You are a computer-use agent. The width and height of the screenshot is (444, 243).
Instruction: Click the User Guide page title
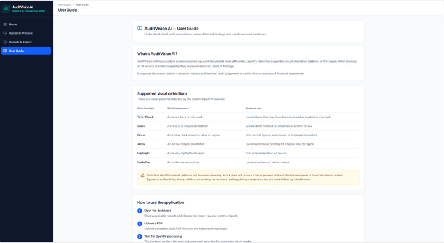pos(67,10)
